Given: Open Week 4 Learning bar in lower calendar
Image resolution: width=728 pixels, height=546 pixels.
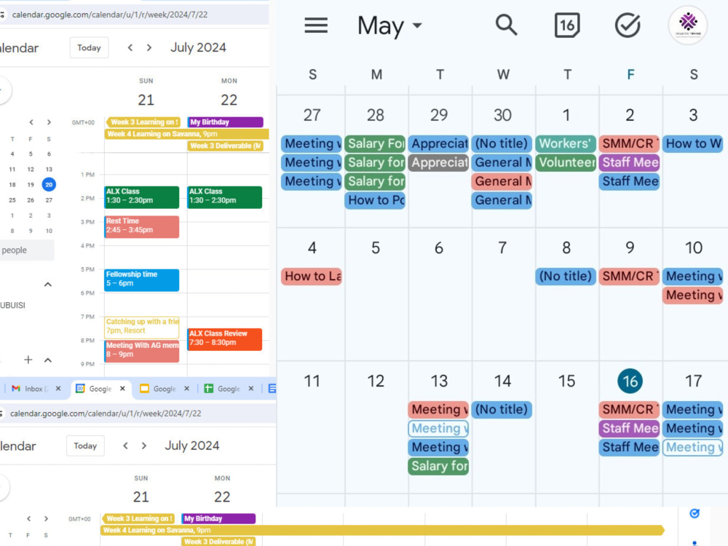Looking at the screenshot, I should 383,530.
